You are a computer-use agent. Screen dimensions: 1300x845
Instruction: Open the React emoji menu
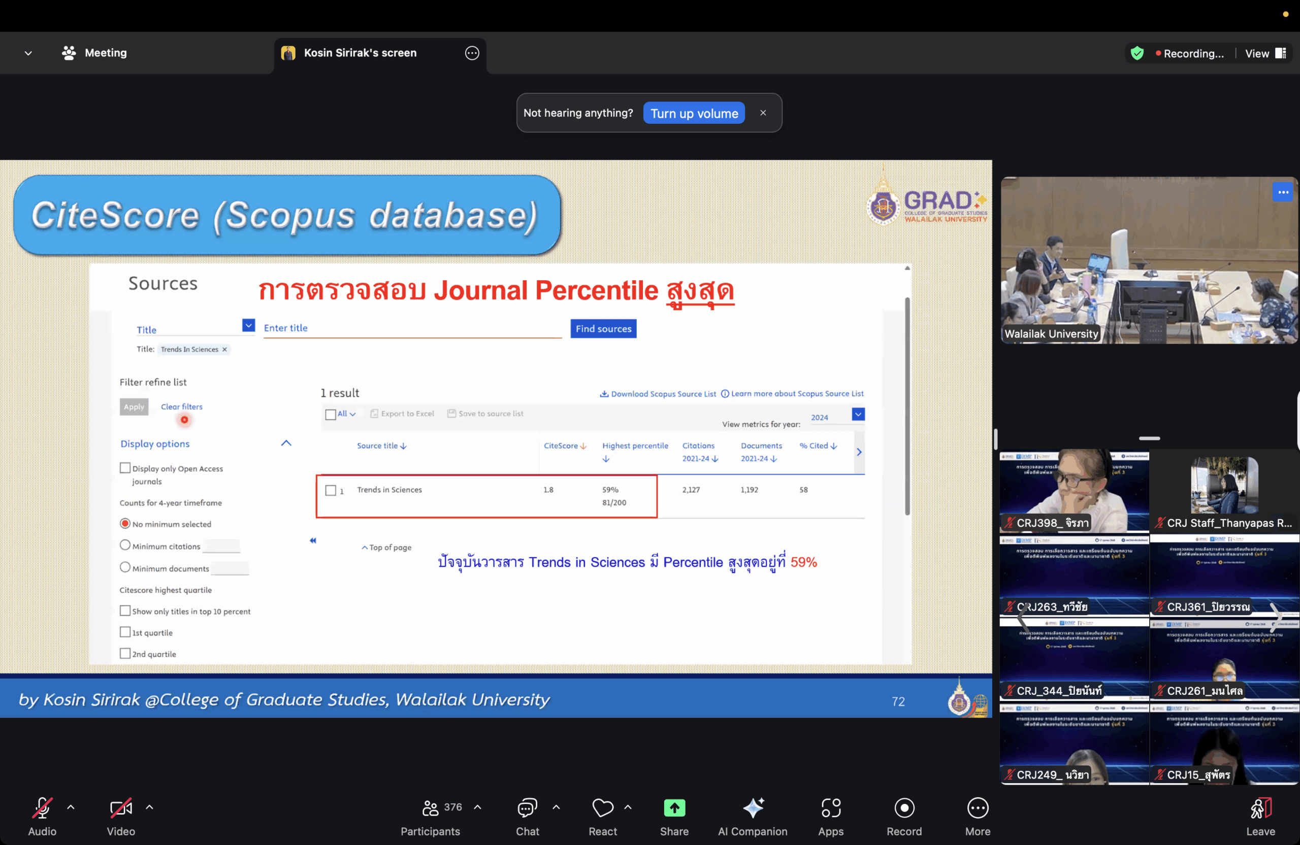tap(602, 808)
